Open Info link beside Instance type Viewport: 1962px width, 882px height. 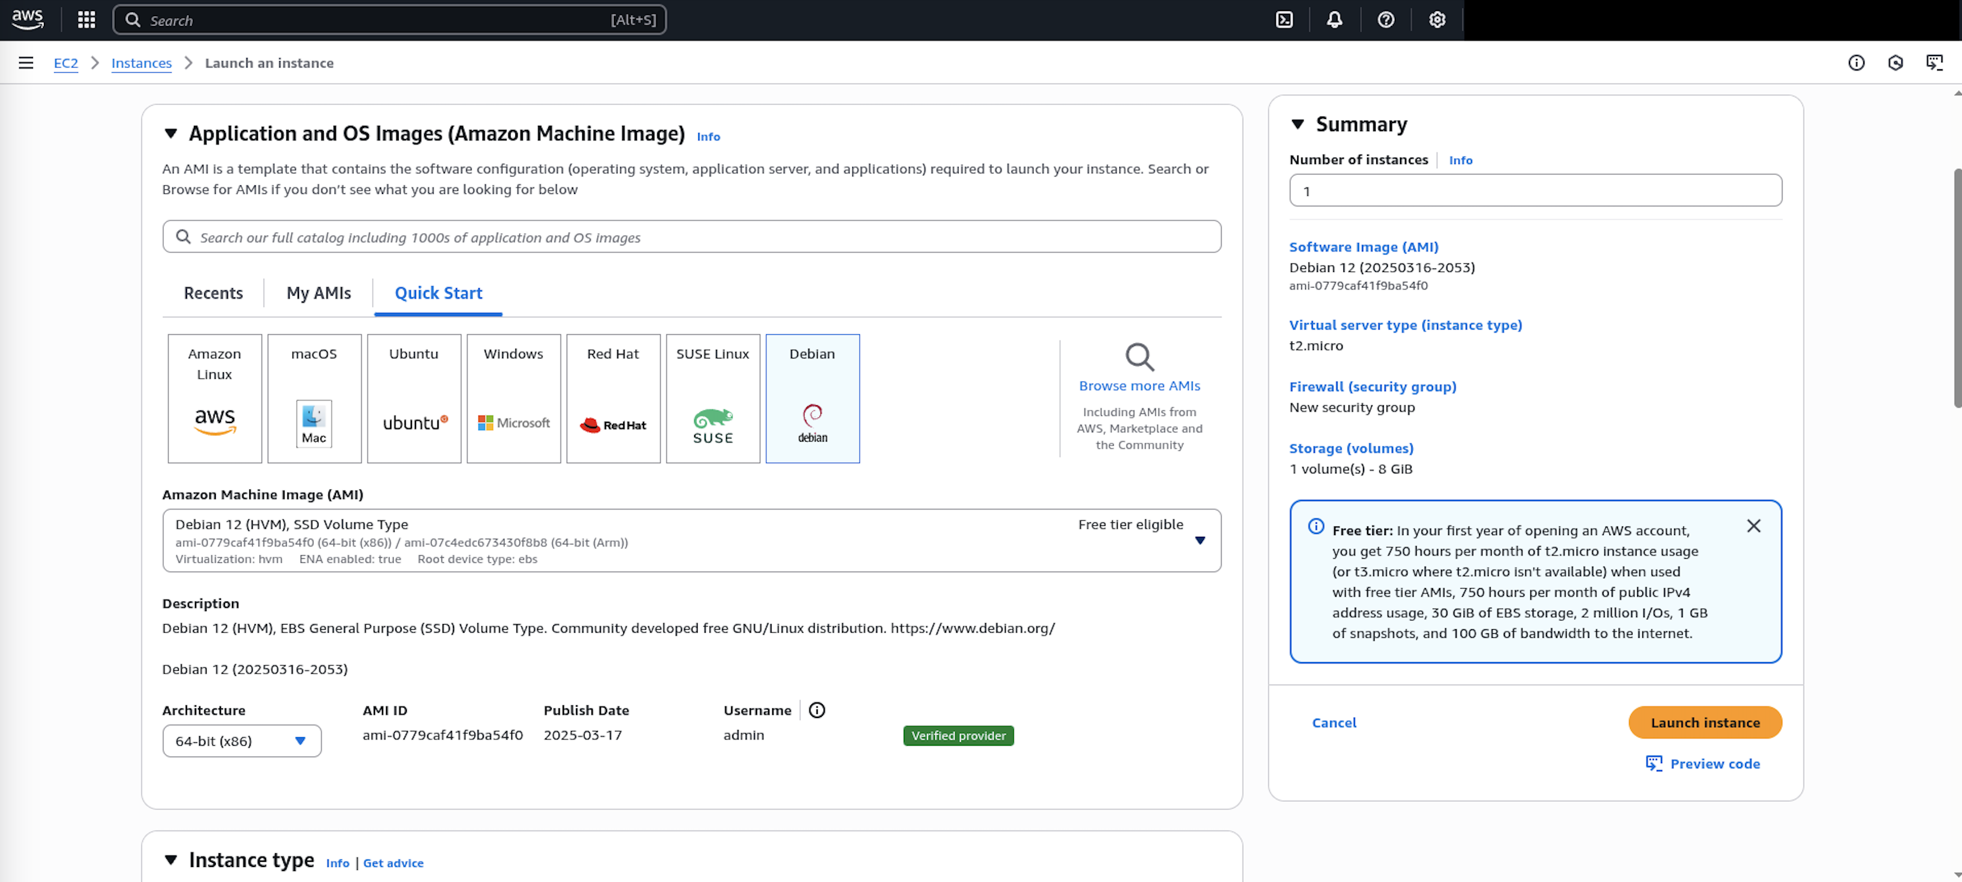338,863
